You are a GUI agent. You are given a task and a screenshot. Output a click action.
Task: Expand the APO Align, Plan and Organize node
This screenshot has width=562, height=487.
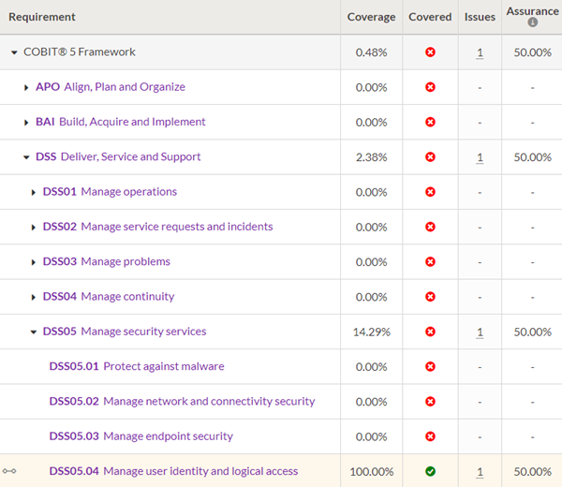click(x=26, y=87)
